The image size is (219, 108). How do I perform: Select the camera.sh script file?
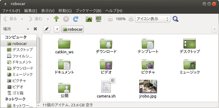[106, 88]
